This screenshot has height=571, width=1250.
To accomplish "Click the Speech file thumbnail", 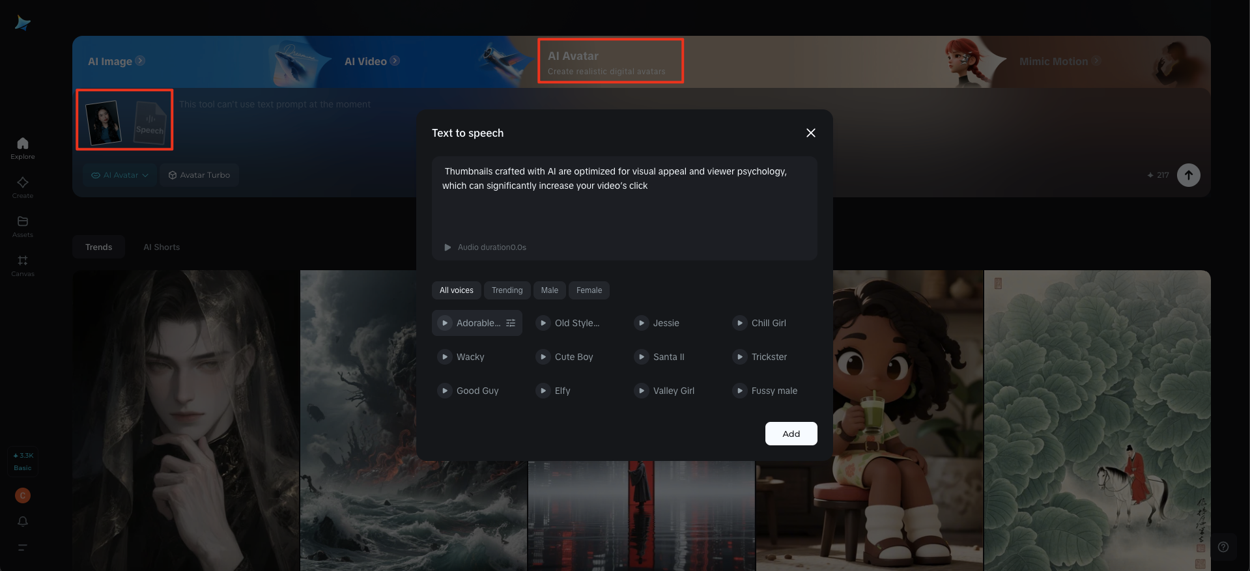I will coord(150,122).
